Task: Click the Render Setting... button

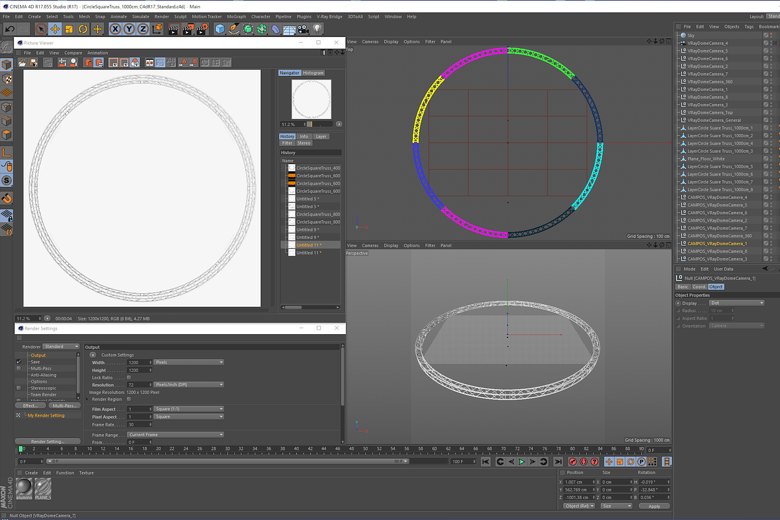Action: tap(47, 441)
